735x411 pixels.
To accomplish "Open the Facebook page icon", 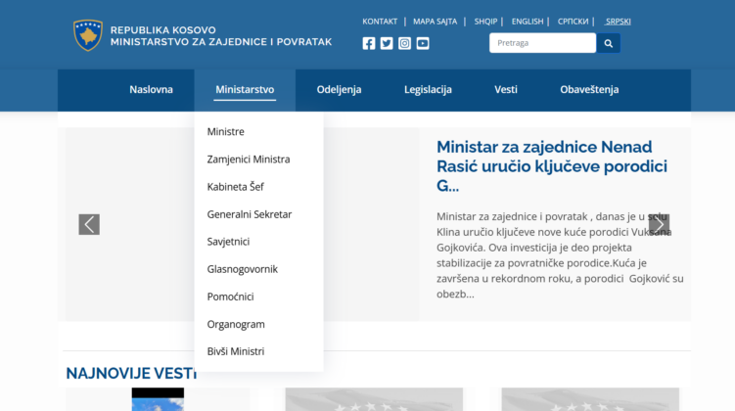I will coord(368,44).
